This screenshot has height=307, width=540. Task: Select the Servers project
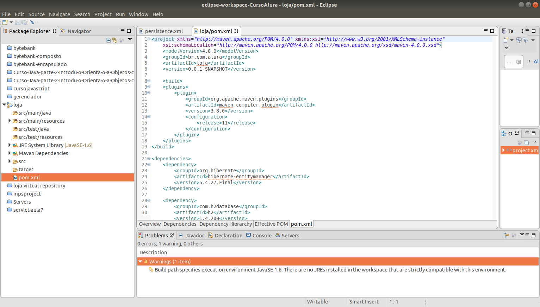[x=19, y=202]
